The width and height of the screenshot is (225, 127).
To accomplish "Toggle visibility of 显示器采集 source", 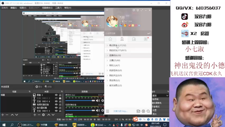I will point(56,108).
